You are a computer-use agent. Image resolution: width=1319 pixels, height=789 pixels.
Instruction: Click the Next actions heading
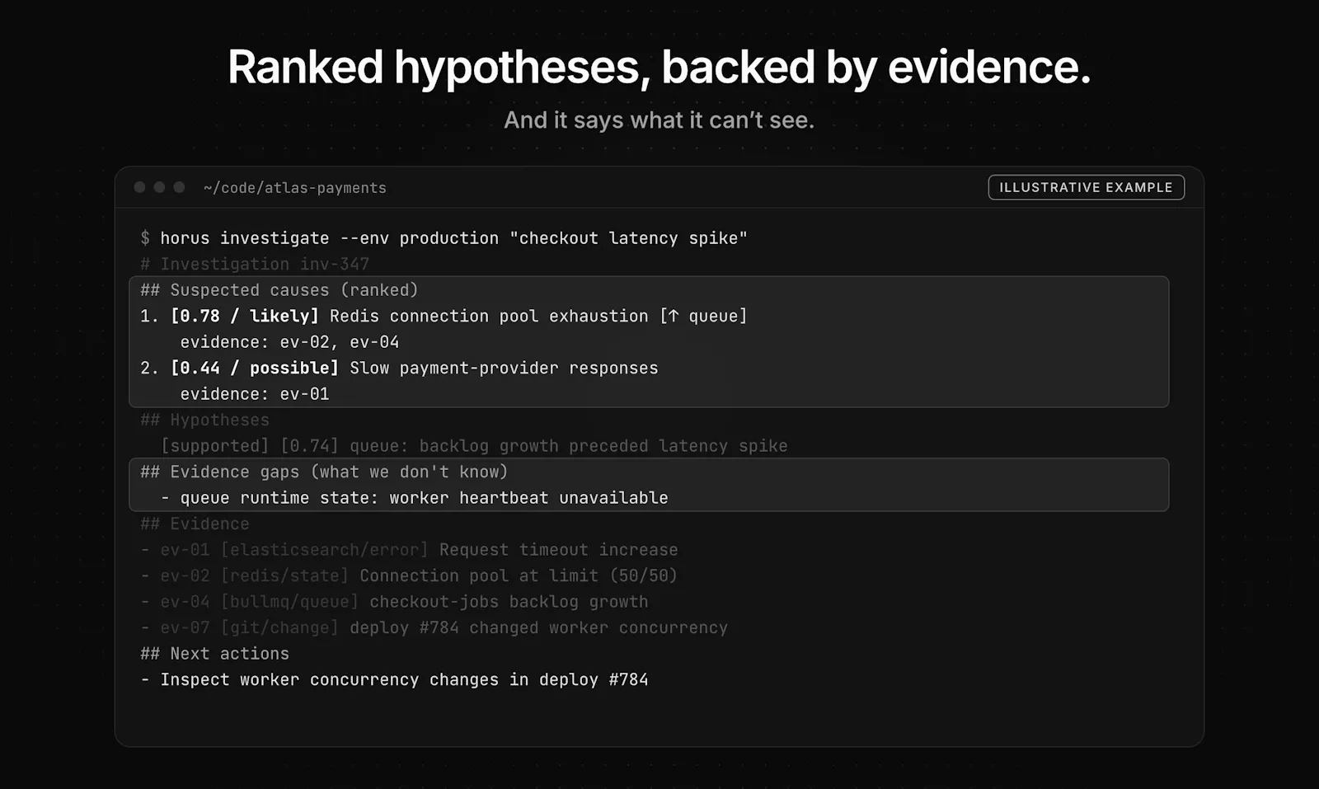click(215, 654)
